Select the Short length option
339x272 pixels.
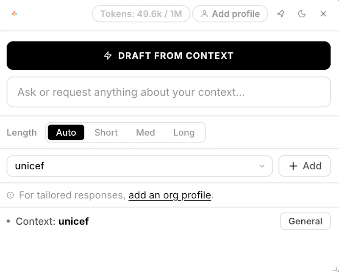106,132
